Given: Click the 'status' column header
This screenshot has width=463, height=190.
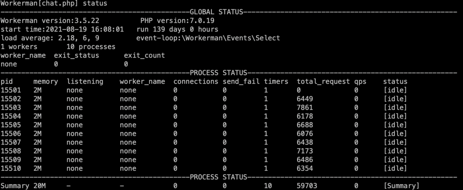Looking at the screenshot, I should (395, 82).
